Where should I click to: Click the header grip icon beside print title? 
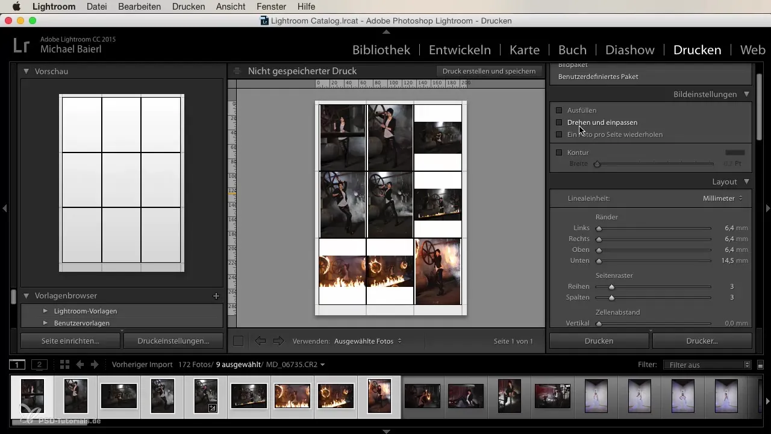pyautogui.click(x=237, y=71)
